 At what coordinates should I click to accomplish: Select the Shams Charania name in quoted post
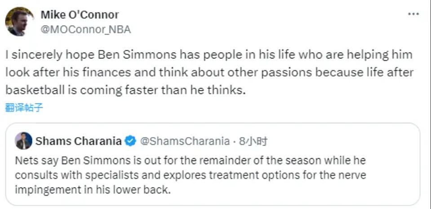click(78, 141)
